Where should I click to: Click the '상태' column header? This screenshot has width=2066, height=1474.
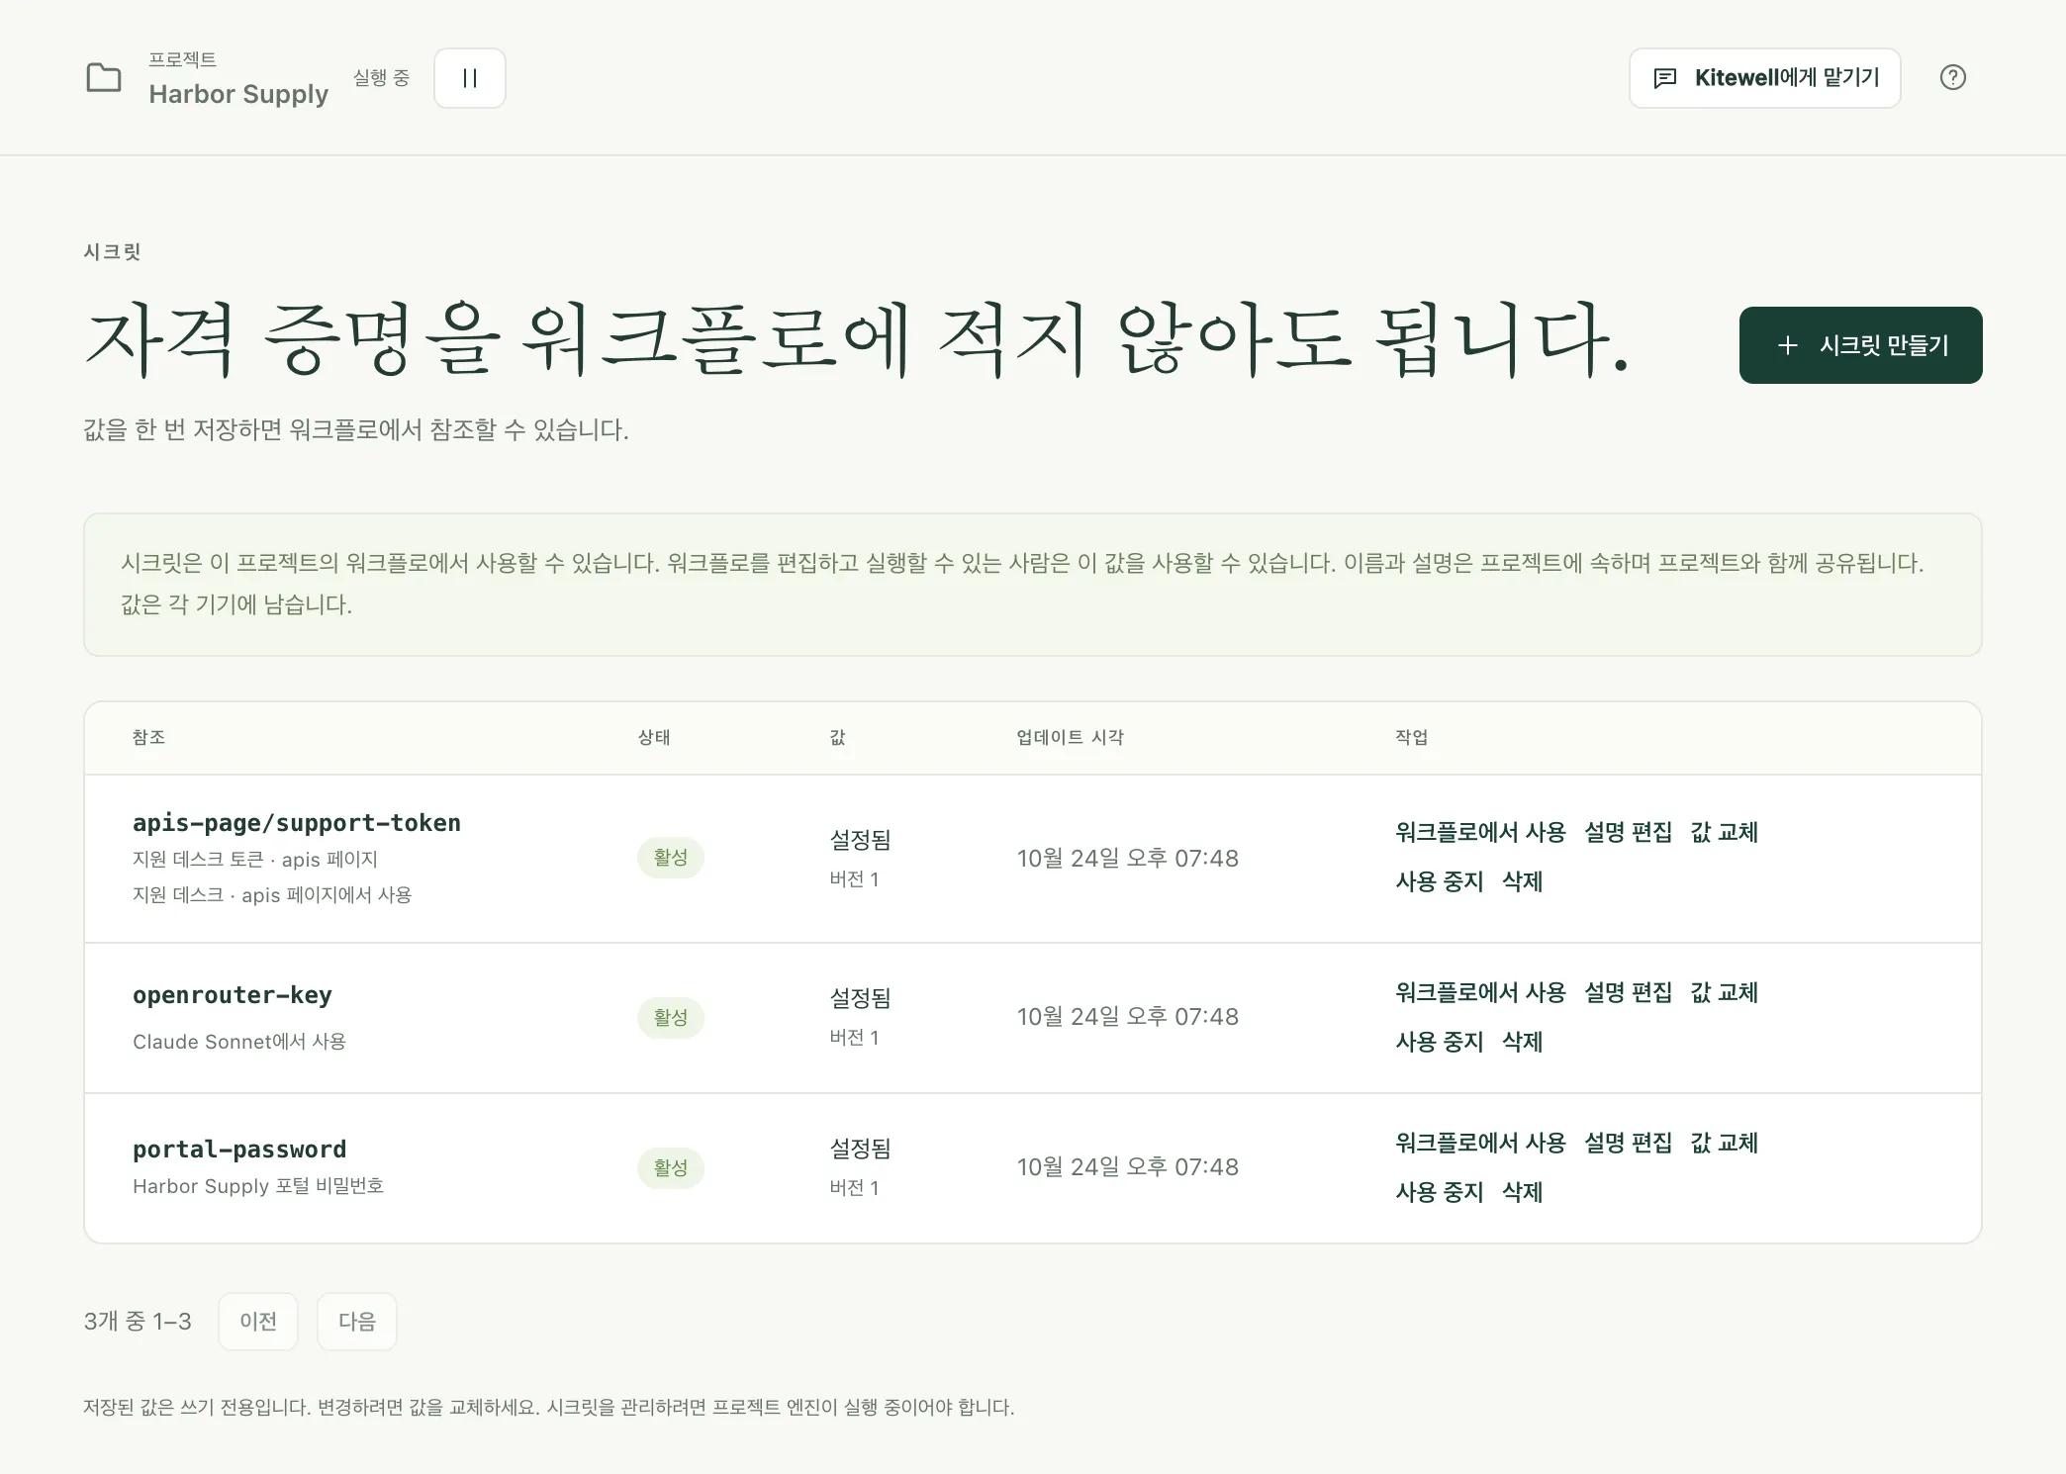[654, 737]
